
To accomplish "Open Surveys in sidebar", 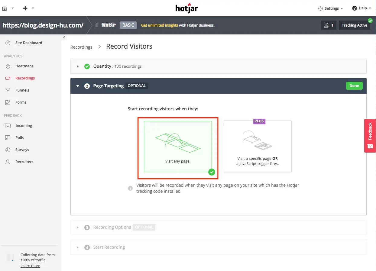I will point(22,150).
